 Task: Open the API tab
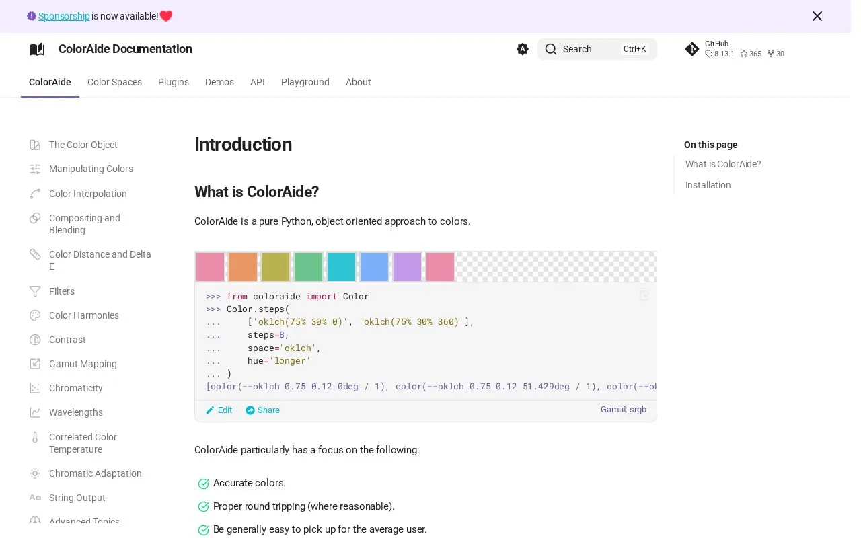point(258,82)
